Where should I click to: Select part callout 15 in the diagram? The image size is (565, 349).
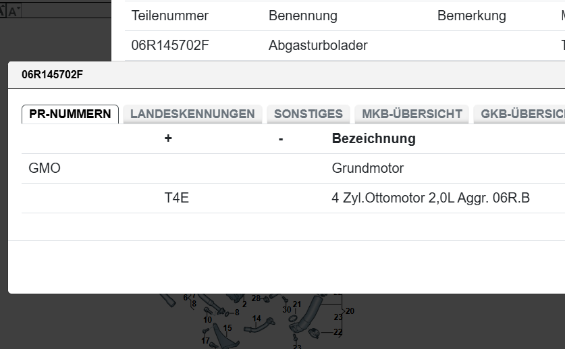pyautogui.click(x=227, y=328)
